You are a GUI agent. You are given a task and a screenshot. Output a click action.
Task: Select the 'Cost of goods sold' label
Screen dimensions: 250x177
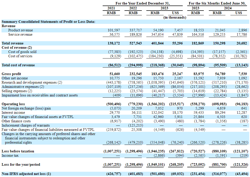22,52
